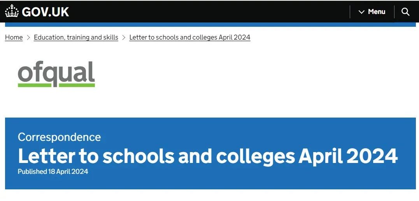Click the crown icon in the header
This screenshot has width=419, height=201.
12,11
